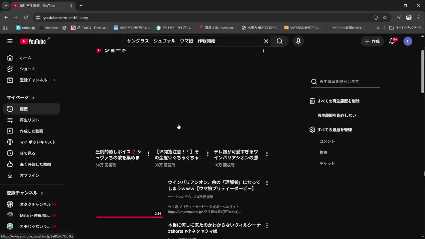Viewport: 425px width, 239px height.
Task: Open ショート in the sidebar
Action: coord(32,69)
